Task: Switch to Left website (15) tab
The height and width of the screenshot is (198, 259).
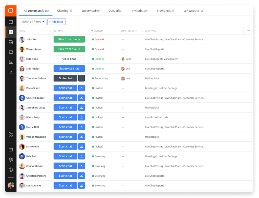Action: [x=194, y=11]
